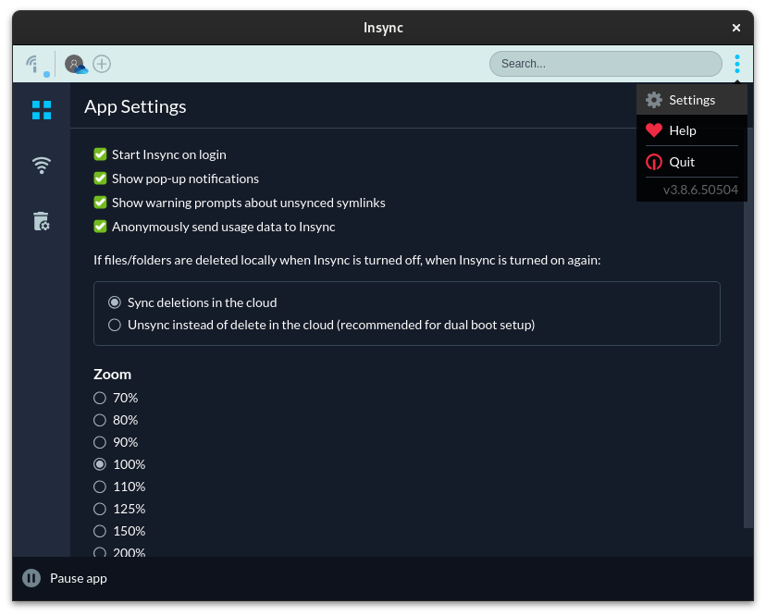Disable Show pop-up notifications

pyautogui.click(x=100, y=178)
